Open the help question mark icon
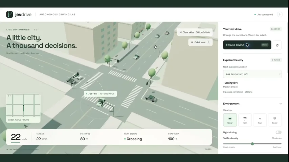 280,15
